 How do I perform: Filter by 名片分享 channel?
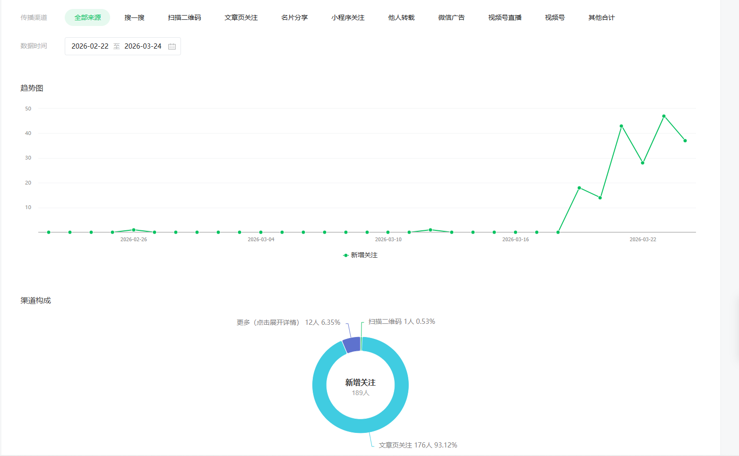(294, 17)
